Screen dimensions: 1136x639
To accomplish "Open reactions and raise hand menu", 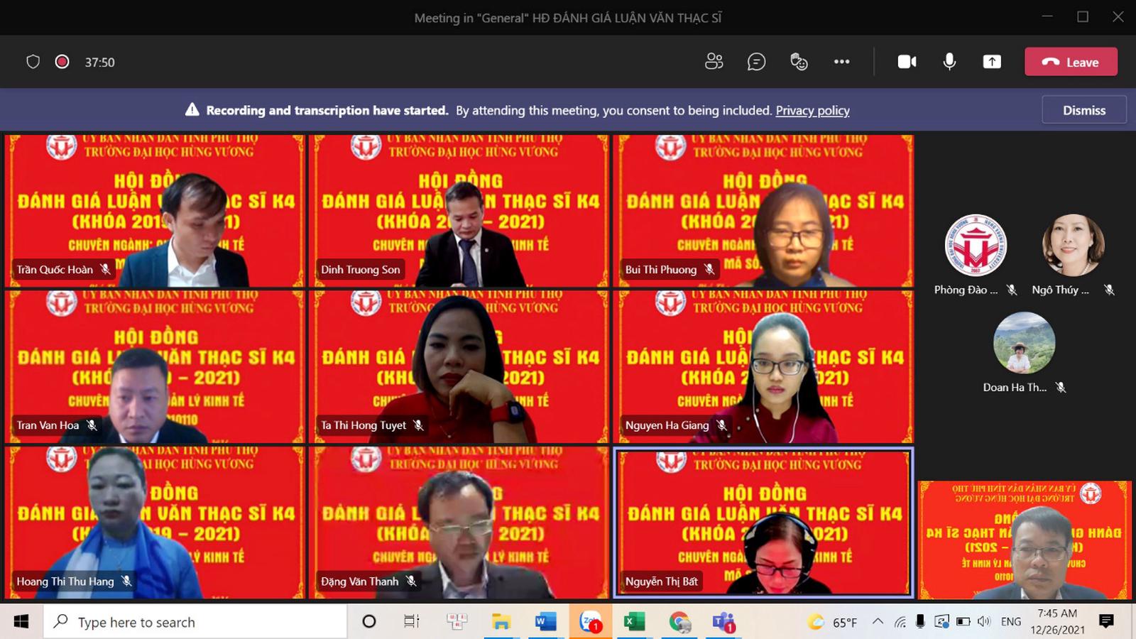I will pyautogui.click(x=799, y=62).
